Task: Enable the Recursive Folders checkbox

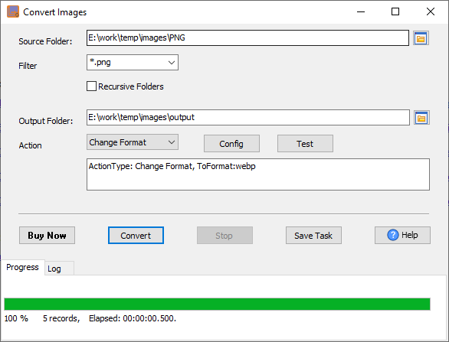Action: (x=91, y=86)
